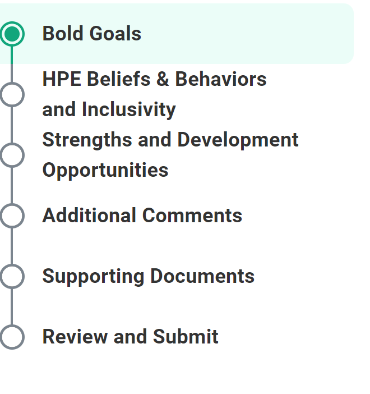
Task: Click the Supporting Documents step circle
Action: click(x=12, y=276)
